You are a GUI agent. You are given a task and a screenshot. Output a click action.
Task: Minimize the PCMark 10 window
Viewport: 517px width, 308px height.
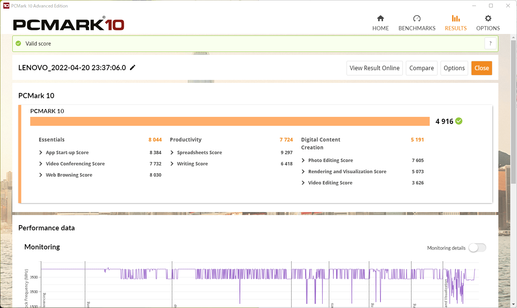474,6
